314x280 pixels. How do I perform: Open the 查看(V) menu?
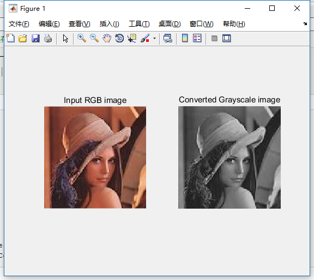tap(79, 24)
